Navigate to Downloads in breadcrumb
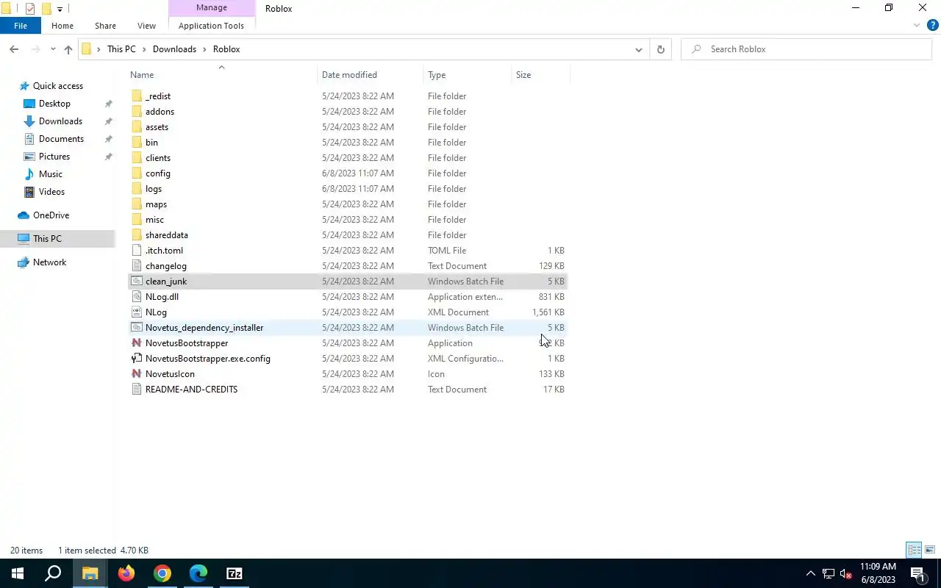 point(174,49)
